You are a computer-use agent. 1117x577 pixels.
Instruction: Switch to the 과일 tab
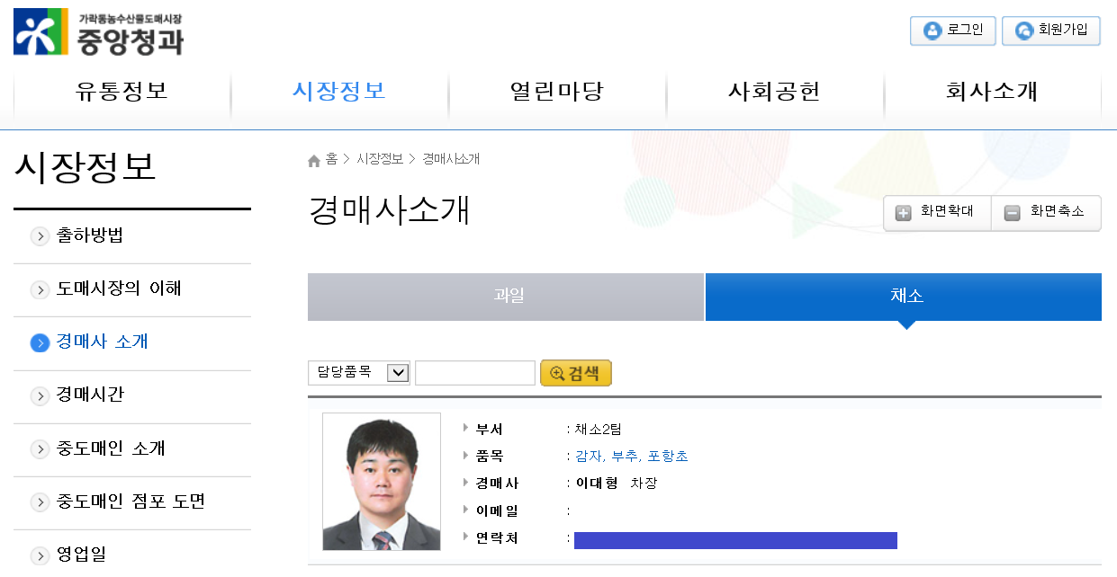pos(506,297)
